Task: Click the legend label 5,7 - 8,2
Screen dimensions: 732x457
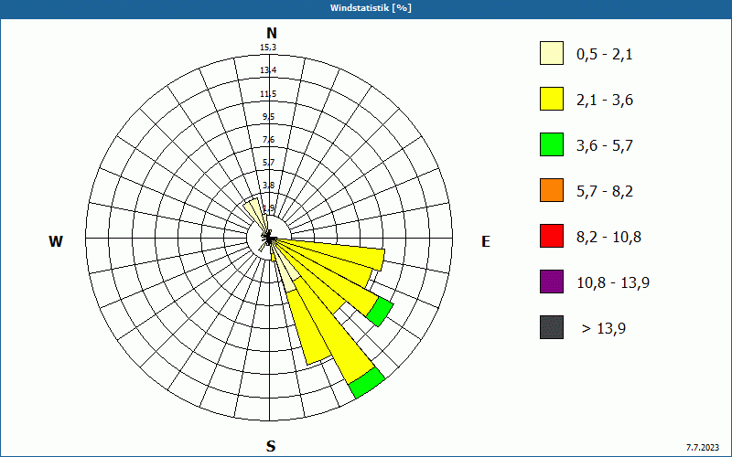Action: pos(605,192)
